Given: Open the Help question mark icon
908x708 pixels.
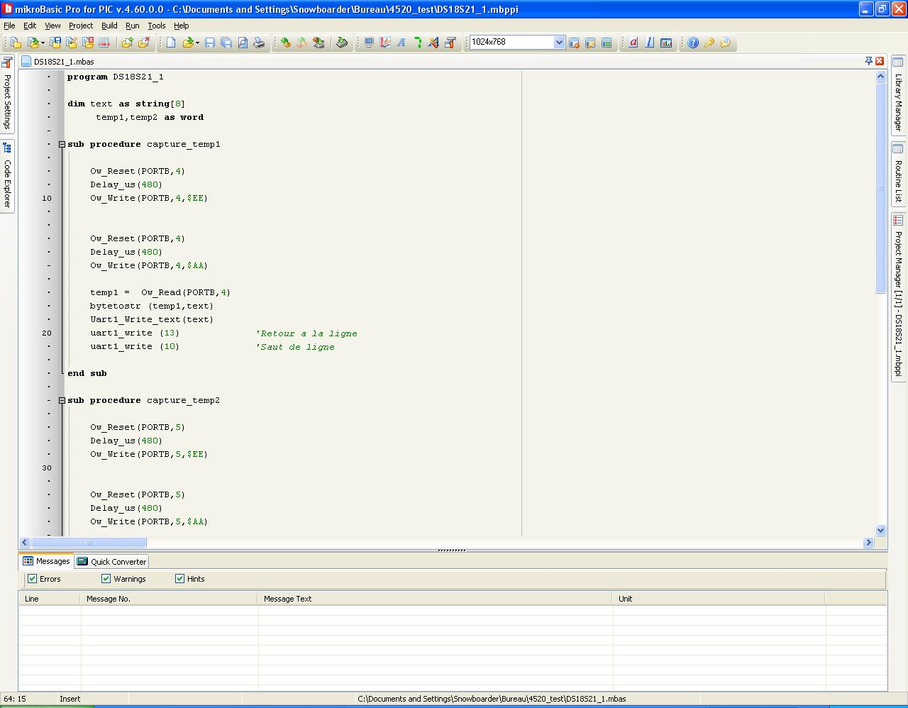Looking at the screenshot, I should (x=693, y=43).
